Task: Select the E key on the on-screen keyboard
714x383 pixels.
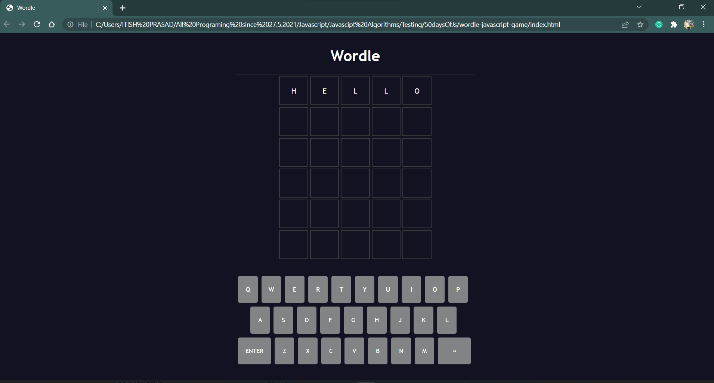Action: click(x=294, y=289)
